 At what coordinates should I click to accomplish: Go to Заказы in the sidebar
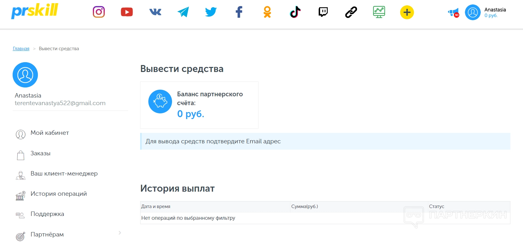tap(40, 153)
